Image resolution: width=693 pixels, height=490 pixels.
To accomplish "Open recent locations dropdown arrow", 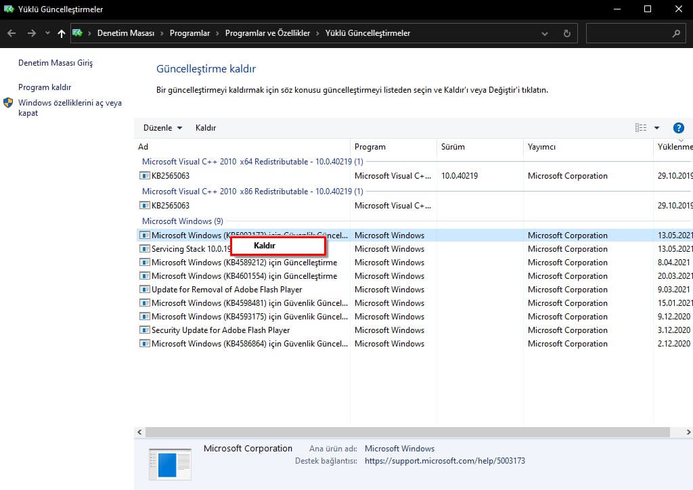I will (x=47, y=33).
